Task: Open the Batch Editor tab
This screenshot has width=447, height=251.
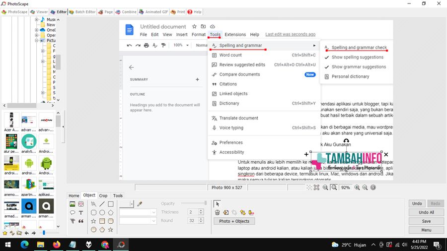Action: click(x=82, y=12)
